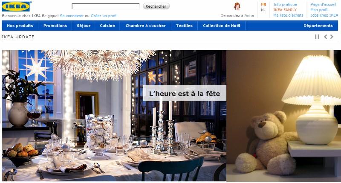The width and height of the screenshot is (341, 183).
Task: Click the Anna assistant avatar icon
Action: click(x=237, y=6)
